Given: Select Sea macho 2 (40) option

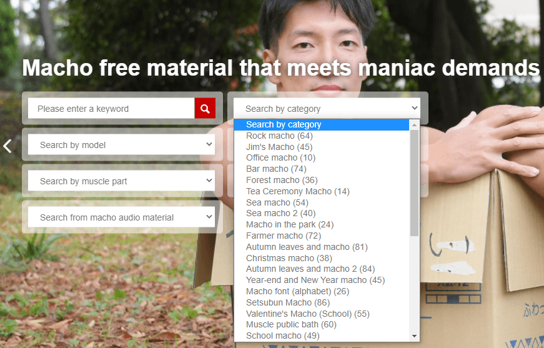Looking at the screenshot, I should click(322, 214).
